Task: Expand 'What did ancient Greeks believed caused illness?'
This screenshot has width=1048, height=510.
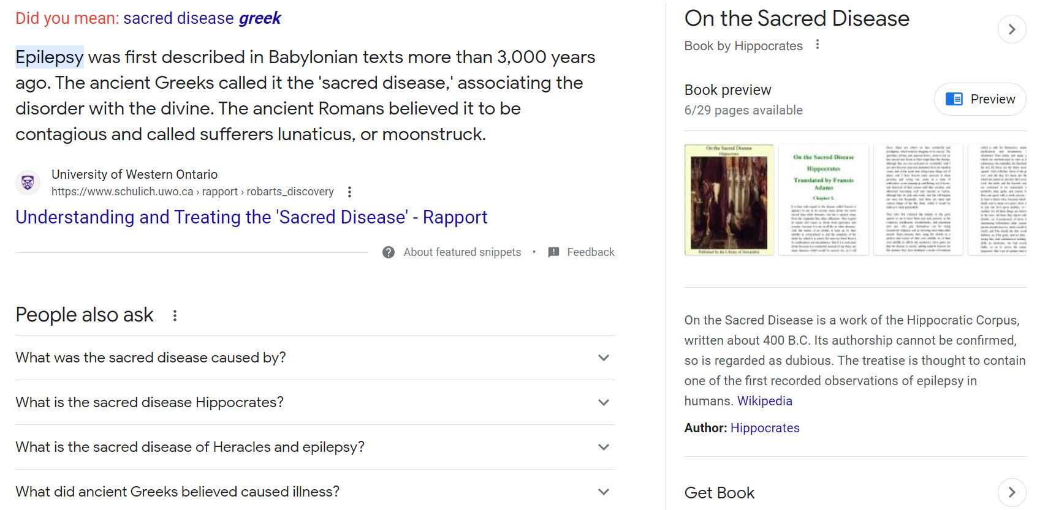Action: coord(315,492)
